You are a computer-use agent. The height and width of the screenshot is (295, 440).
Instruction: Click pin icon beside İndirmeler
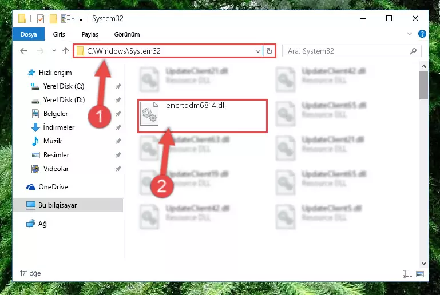(x=118, y=127)
